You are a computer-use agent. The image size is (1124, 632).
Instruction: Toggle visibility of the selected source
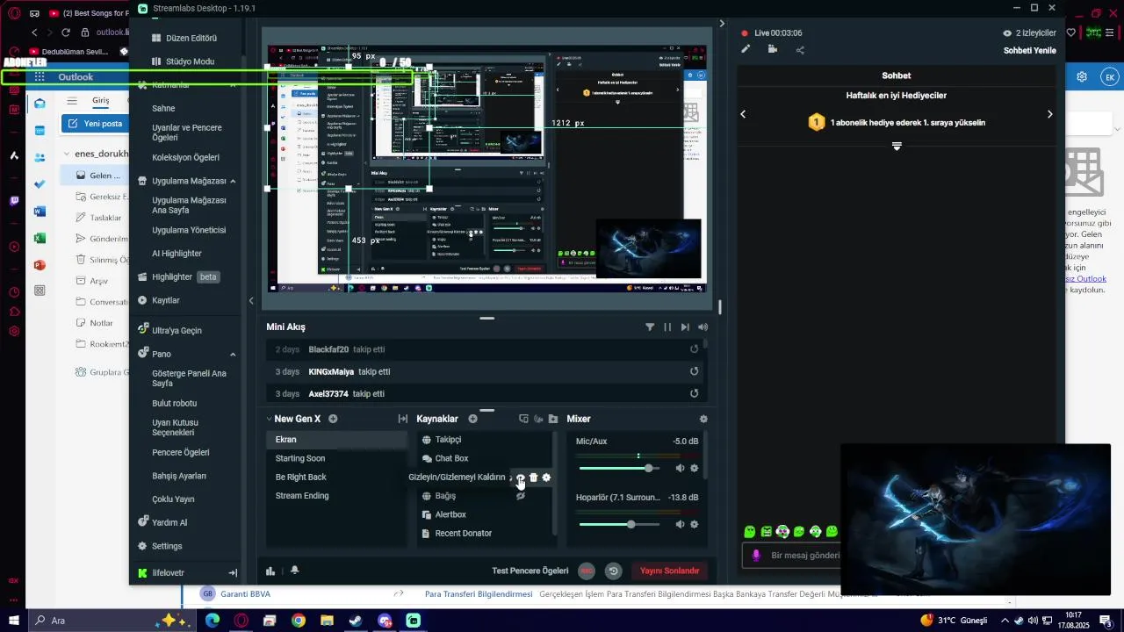point(520,478)
